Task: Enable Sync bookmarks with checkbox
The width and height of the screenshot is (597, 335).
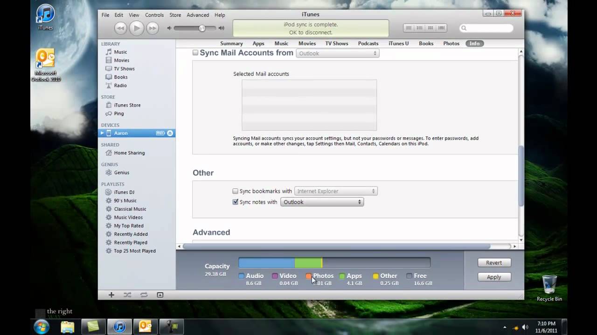Action: [x=236, y=191]
